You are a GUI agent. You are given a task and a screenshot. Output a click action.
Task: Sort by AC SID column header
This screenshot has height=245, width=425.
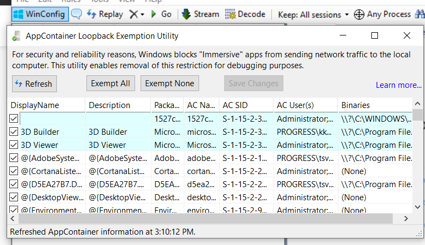246,105
